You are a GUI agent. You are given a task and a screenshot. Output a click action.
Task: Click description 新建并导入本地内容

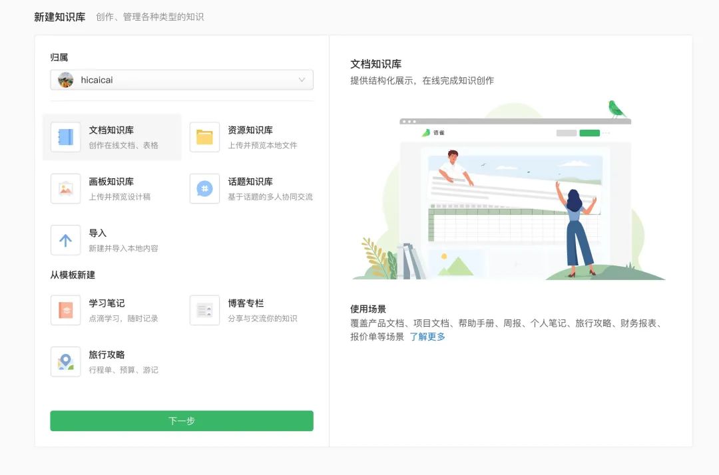pyautogui.click(x=123, y=248)
